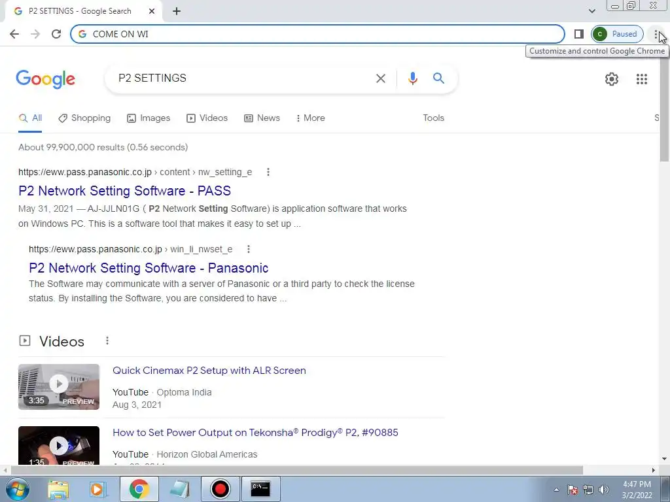The image size is (670, 502).
Task: Show hidden system tray icons
Action: pos(556,490)
